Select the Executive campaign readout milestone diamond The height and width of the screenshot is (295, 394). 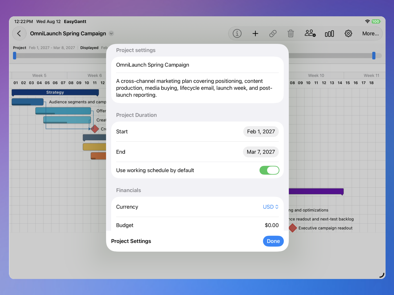point(293,228)
